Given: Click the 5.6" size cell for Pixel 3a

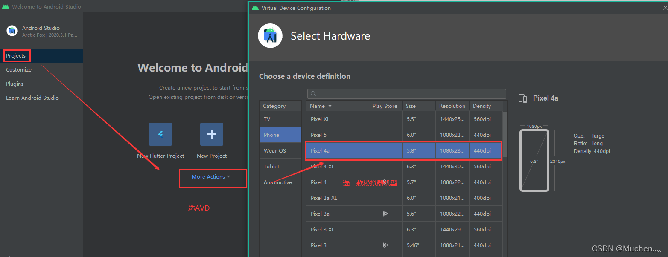Looking at the screenshot, I should (419, 214).
